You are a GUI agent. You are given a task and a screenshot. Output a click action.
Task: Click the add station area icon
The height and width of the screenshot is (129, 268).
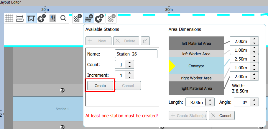(x=88, y=18)
